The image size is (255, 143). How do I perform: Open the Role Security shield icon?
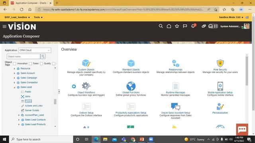[x=220, y=63]
